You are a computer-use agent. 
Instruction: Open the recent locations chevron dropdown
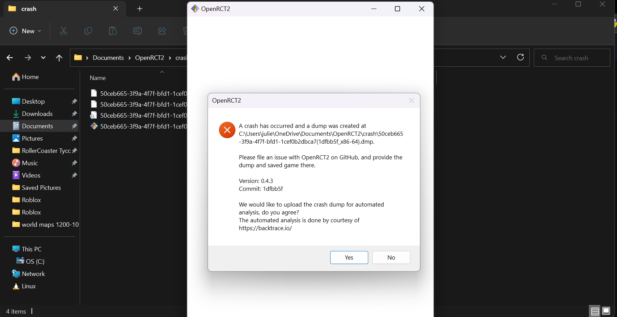point(43,57)
